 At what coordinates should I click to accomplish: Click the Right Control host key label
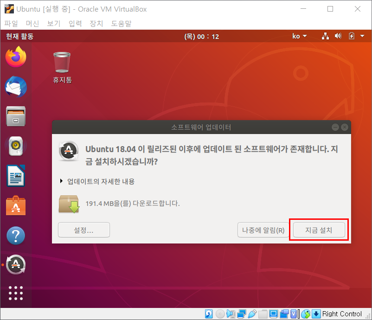pos(342,314)
